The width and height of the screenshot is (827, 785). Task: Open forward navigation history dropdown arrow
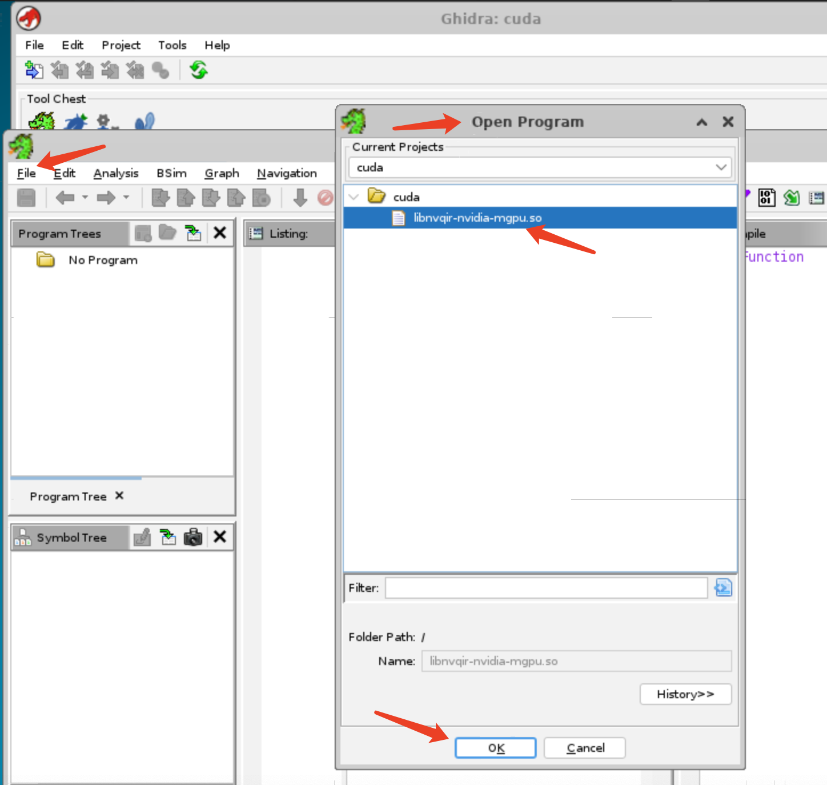pos(126,198)
